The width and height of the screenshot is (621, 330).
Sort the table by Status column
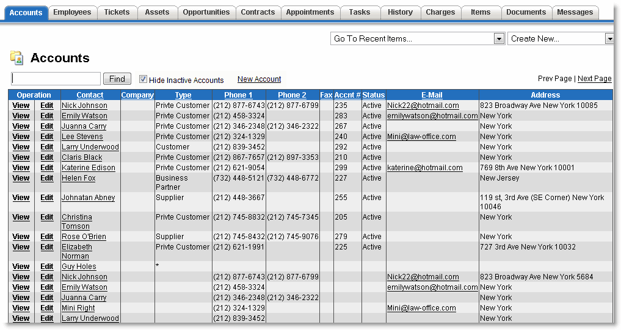pos(373,95)
